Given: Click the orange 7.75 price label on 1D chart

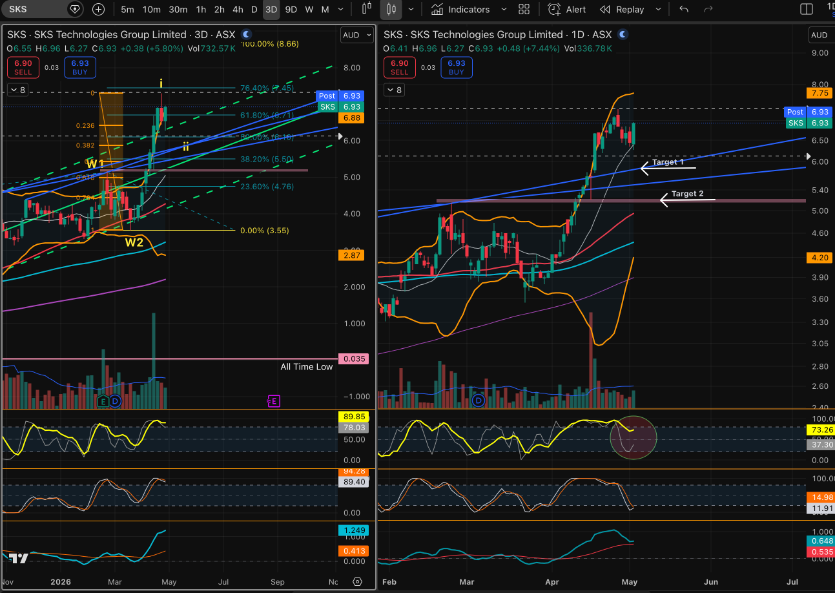Looking at the screenshot, I should (820, 93).
